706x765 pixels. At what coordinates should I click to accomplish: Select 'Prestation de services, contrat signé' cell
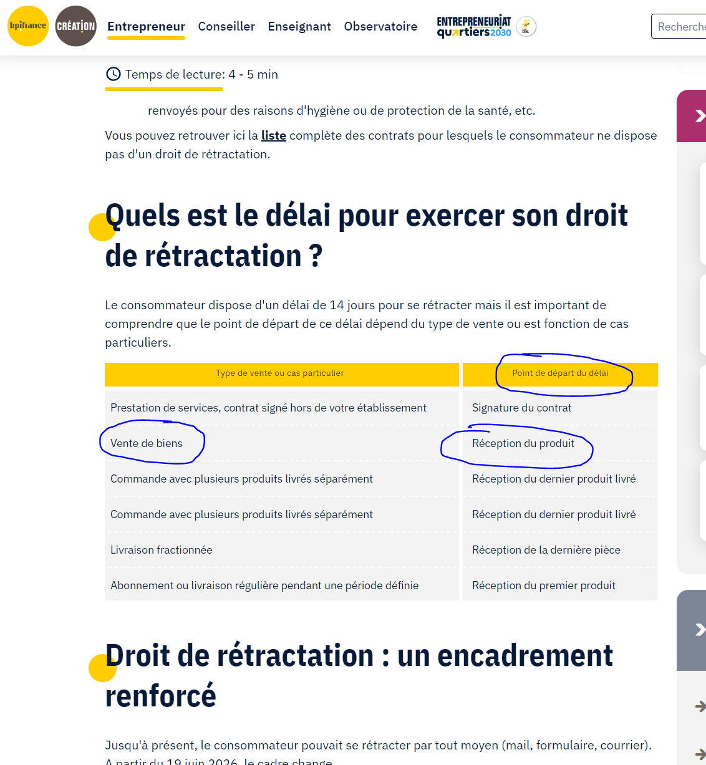282,408
